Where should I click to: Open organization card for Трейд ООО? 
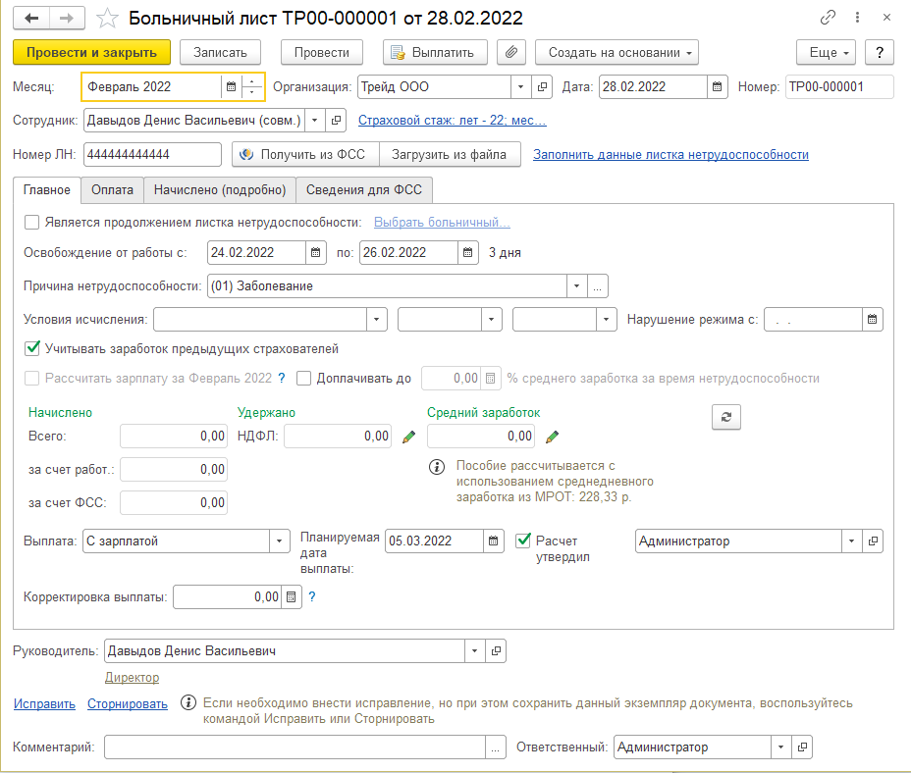[542, 86]
